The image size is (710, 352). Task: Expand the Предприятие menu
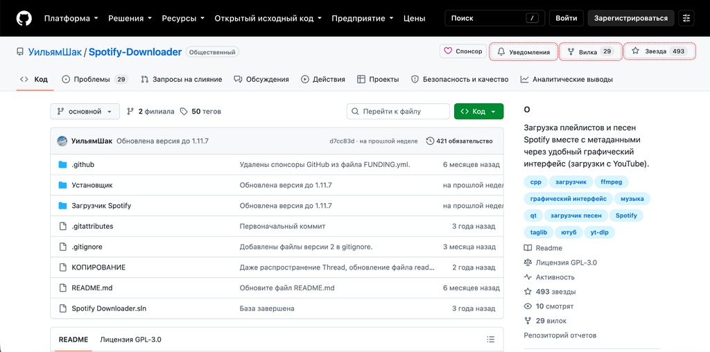point(363,18)
